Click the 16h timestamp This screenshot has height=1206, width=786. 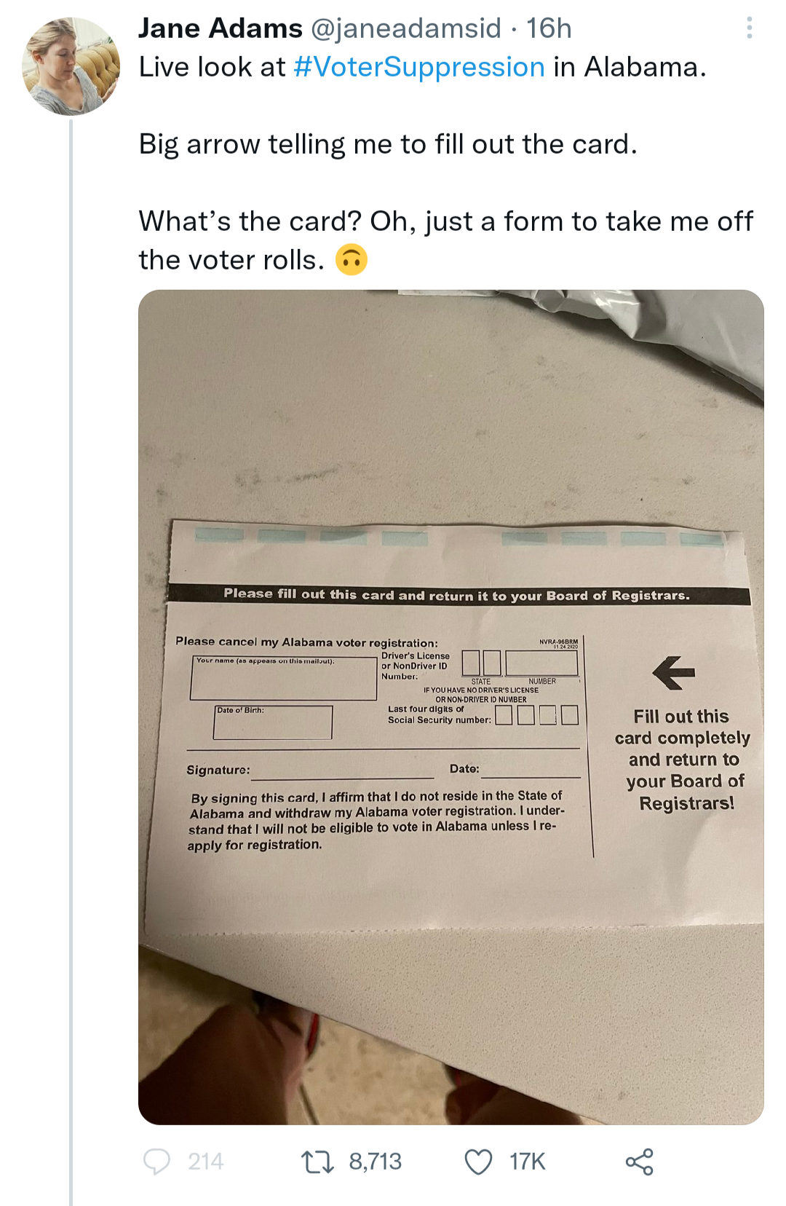point(549,28)
